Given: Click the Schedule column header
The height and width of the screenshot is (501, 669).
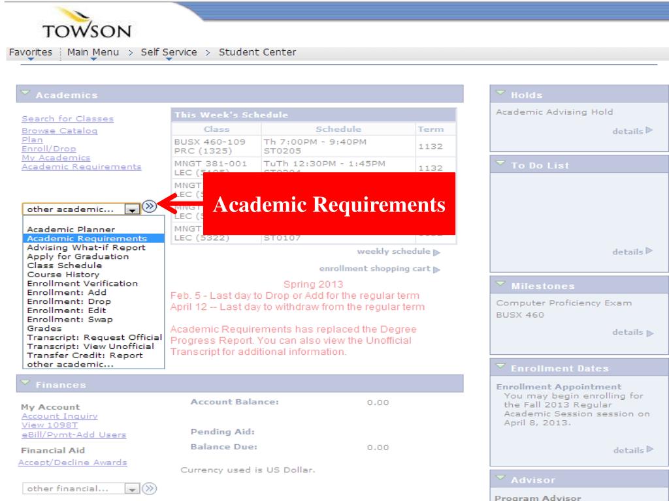Looking at the screenshot, I should (x=338, y=129).
